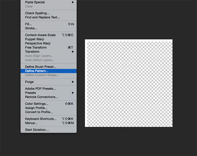
Task: Click Find and Replace Text
Action: tap(42, 17)
